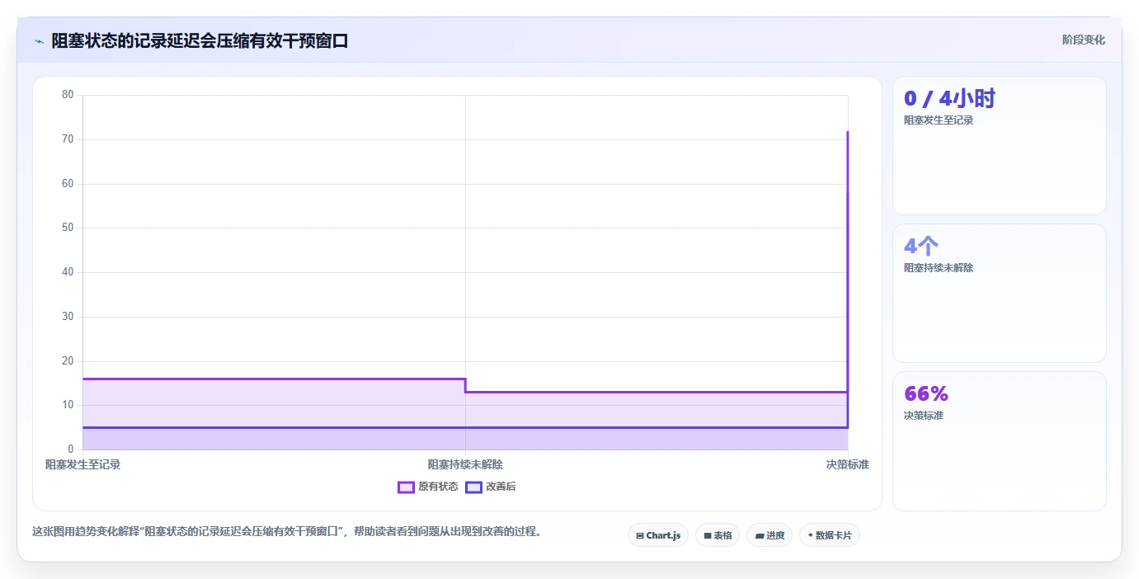Select the Chart.js tag chip
1139x579 pixels.
(x=658, y=535)
